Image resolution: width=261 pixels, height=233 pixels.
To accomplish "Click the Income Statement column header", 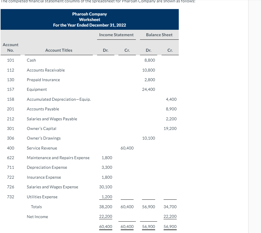I will coord(116,34).
